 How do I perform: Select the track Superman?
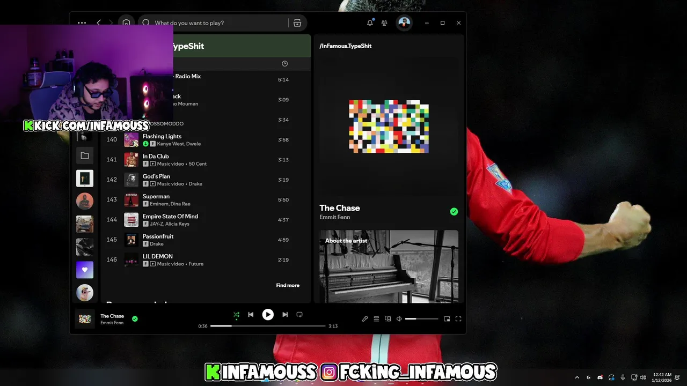156,196
